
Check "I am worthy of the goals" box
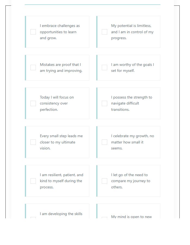(104, 68)
